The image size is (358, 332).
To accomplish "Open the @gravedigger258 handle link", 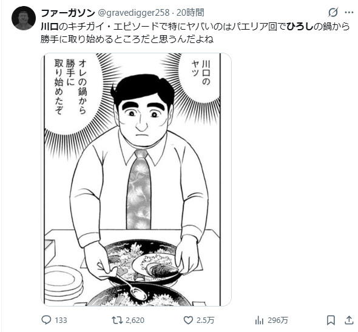I will click(133, 13).
